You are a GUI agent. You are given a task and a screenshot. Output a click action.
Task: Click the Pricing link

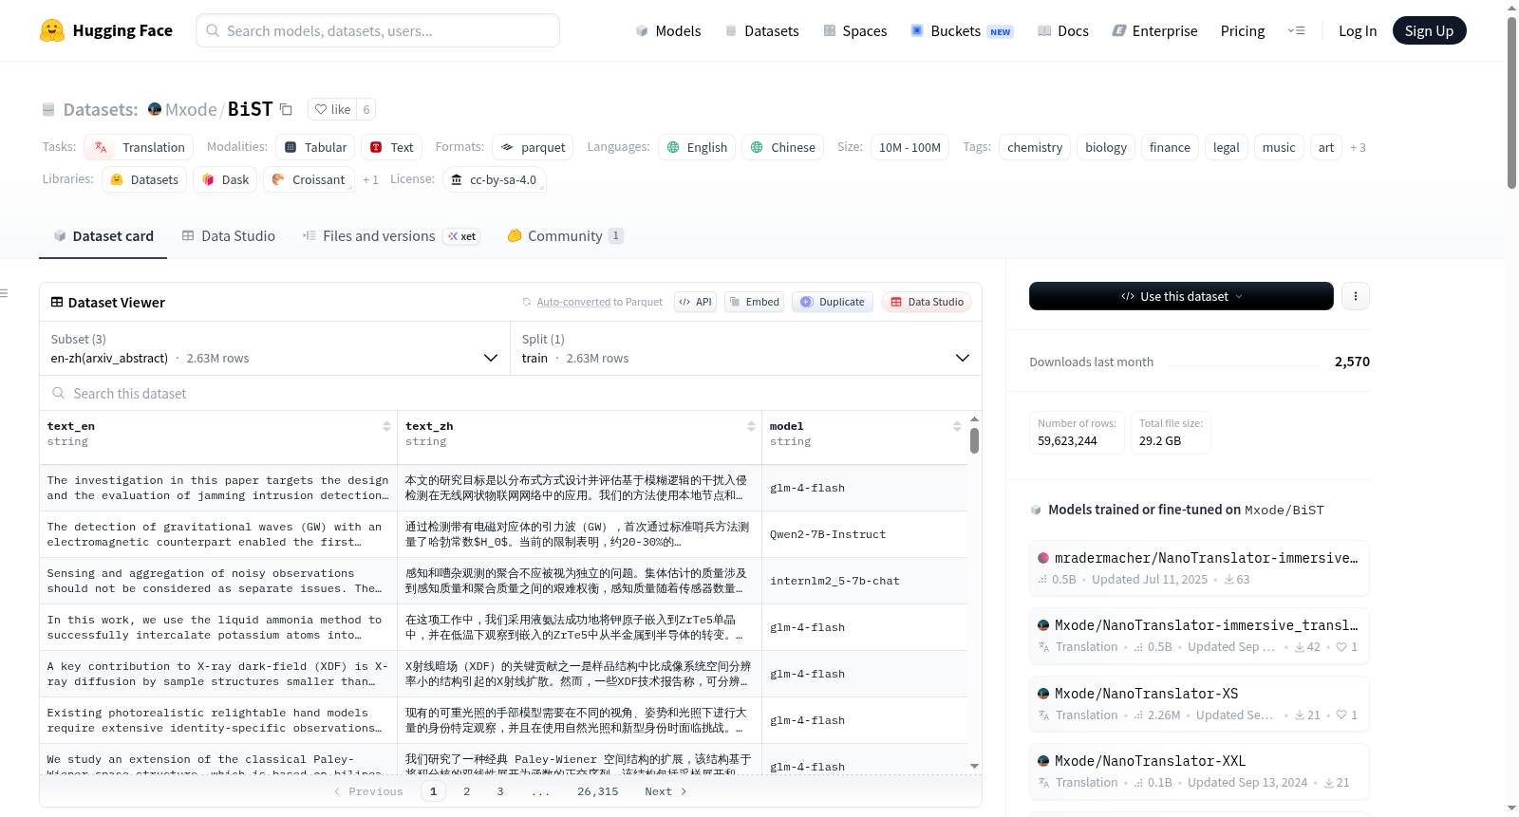1243,30
